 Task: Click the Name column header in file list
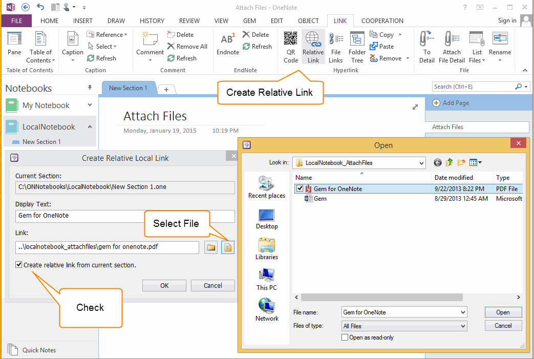pos(361,178)
